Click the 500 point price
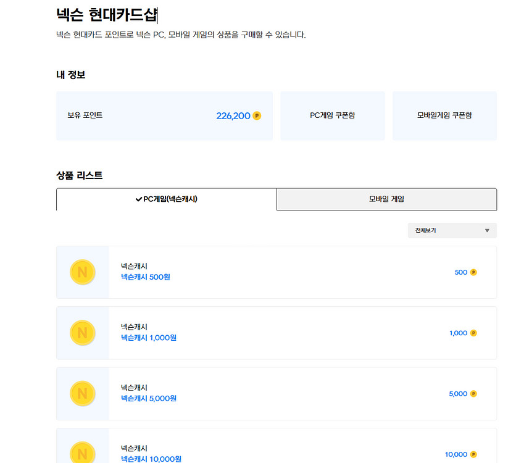 coord(460,272)
